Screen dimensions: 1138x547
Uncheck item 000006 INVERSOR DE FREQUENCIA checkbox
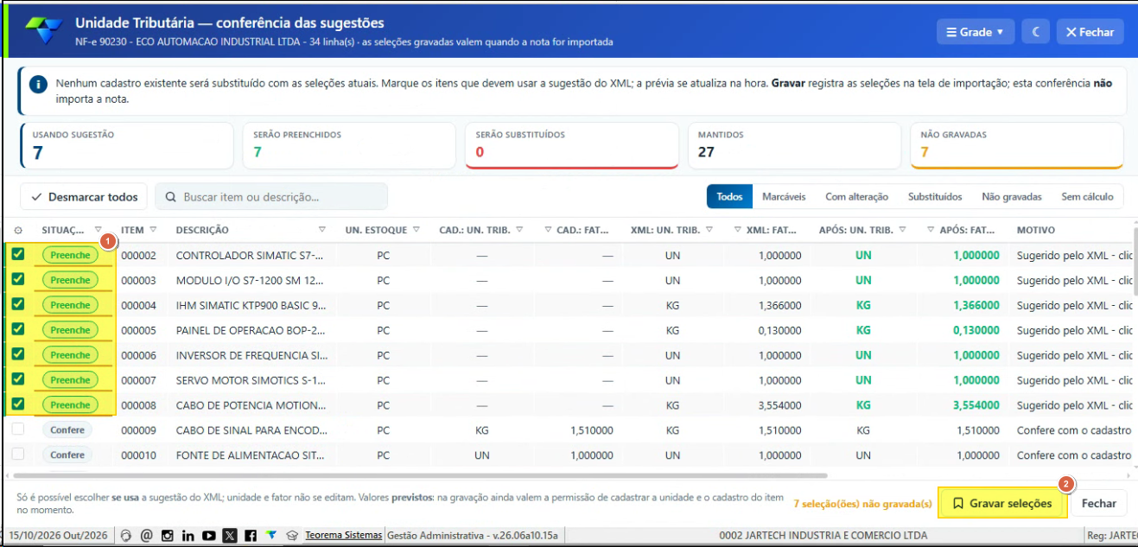pyautogui.click(x=18, y=353)
